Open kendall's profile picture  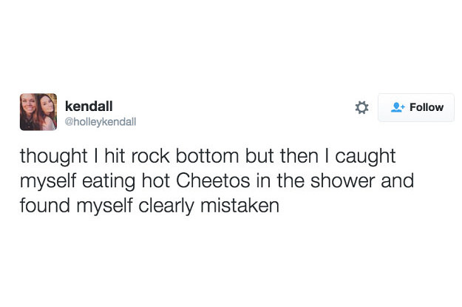pyautogui.click(x=38, y=112)
